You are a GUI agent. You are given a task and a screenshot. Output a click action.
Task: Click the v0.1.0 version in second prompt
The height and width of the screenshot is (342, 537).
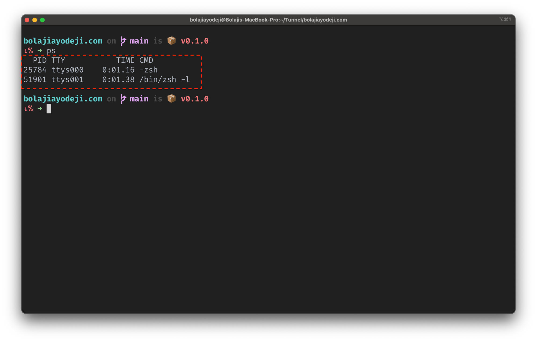pos(195,99)
